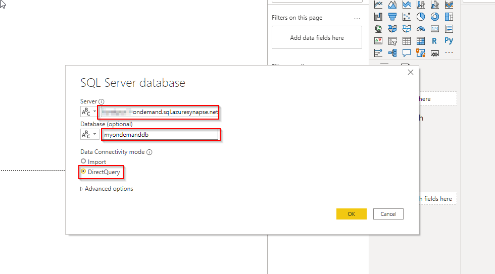Select the Waterfall chart visual
This screenshot has width=495, height=274.
[378, 17]
